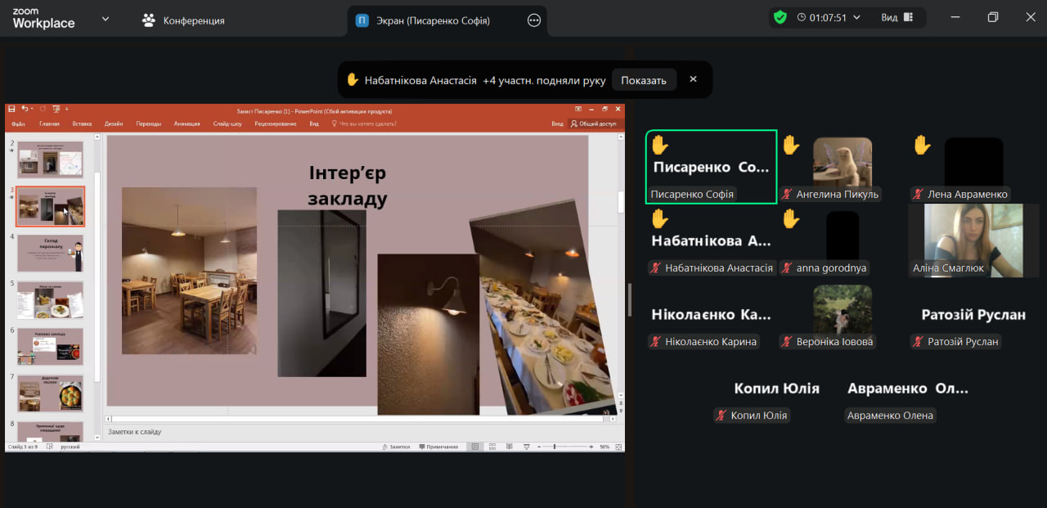Viewport: 1047px width, 508px height.
Task: Click the Конференция paw icon
Action: (x=148, y=20)
